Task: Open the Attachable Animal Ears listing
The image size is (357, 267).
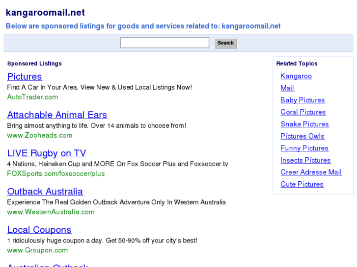Action: (57, 115)
